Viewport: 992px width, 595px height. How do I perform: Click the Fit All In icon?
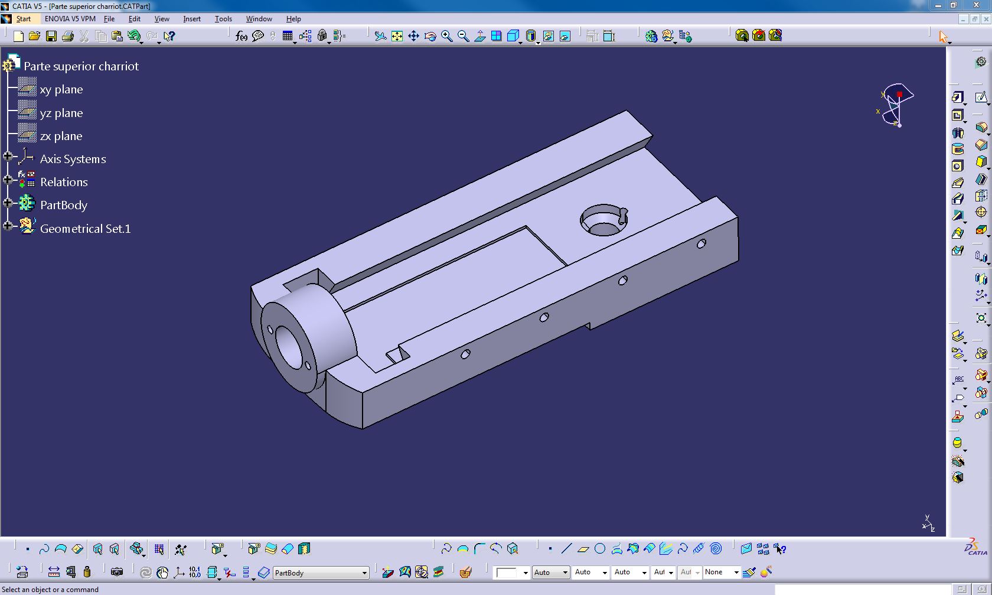397,37
